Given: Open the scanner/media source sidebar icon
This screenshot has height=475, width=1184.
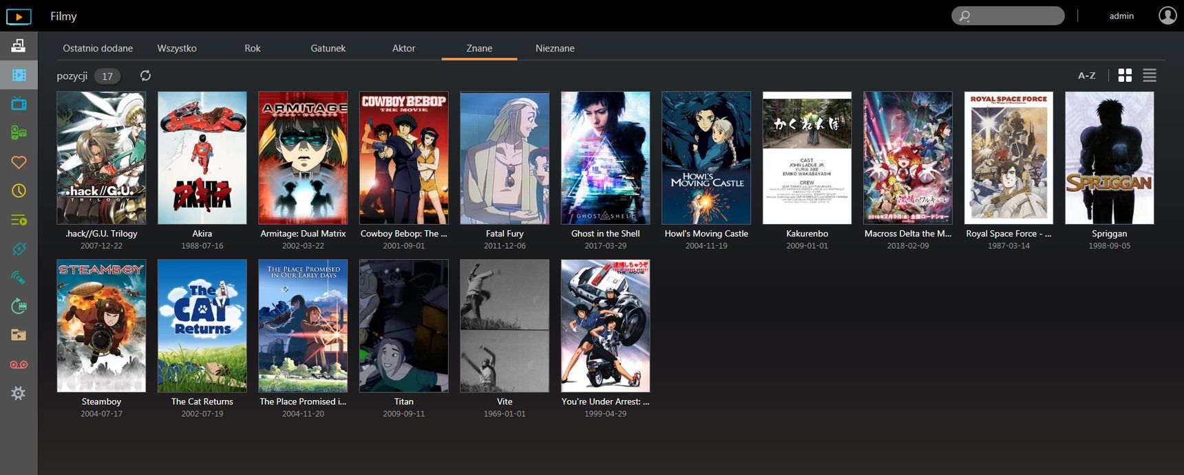Looking at the screenshot, I should coord(19,45).
